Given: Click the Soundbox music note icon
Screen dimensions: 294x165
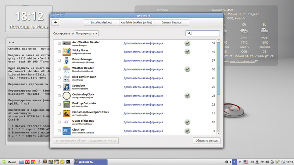Looking at the screenshot, I should 67,87.
